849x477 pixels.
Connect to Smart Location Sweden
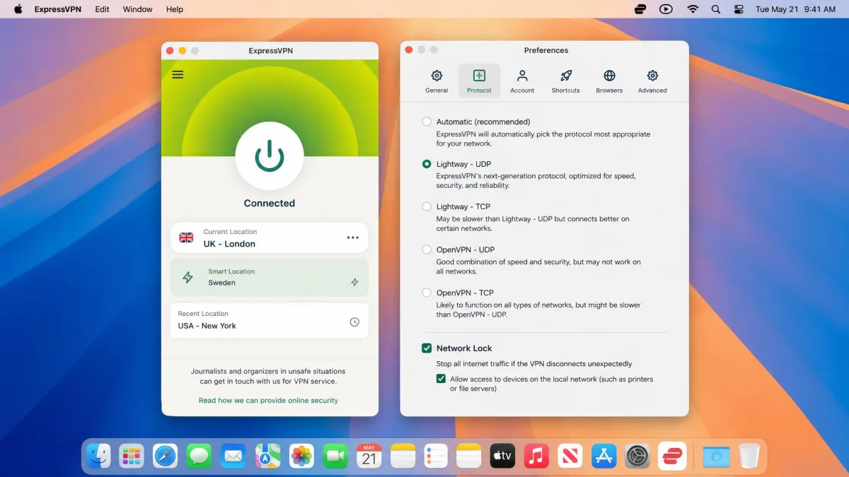click(269, 277)
